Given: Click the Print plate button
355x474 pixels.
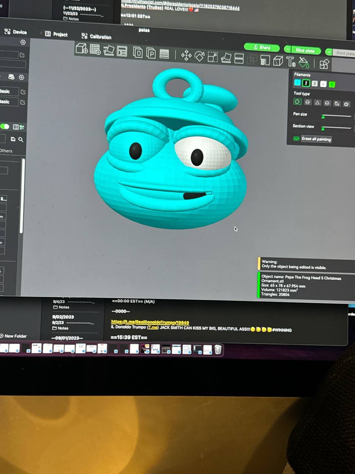Looking at the screenshot, I should point(345,53).
